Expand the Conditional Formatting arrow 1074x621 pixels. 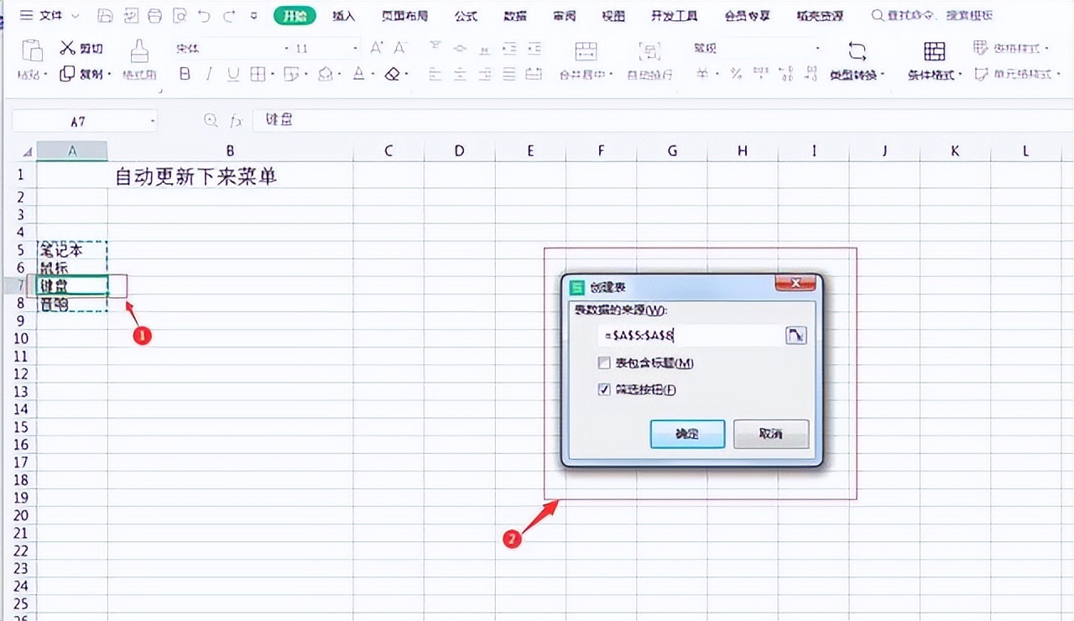click(962, 75)
